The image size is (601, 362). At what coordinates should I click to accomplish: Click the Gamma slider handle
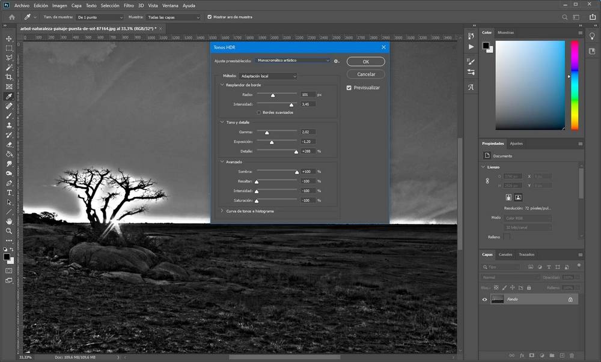pyautogui.click(x=267, y=133)
